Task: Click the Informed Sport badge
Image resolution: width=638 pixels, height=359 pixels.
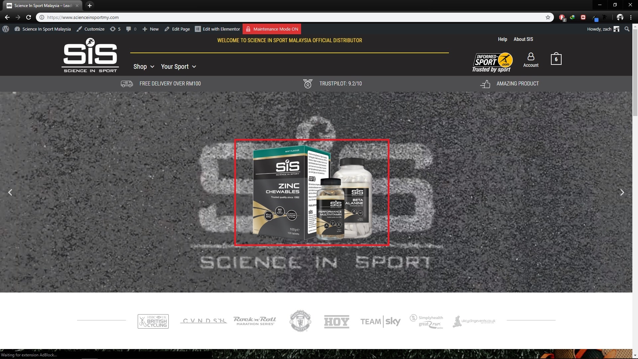Action: pyautogui.click(x=492, y=62)
